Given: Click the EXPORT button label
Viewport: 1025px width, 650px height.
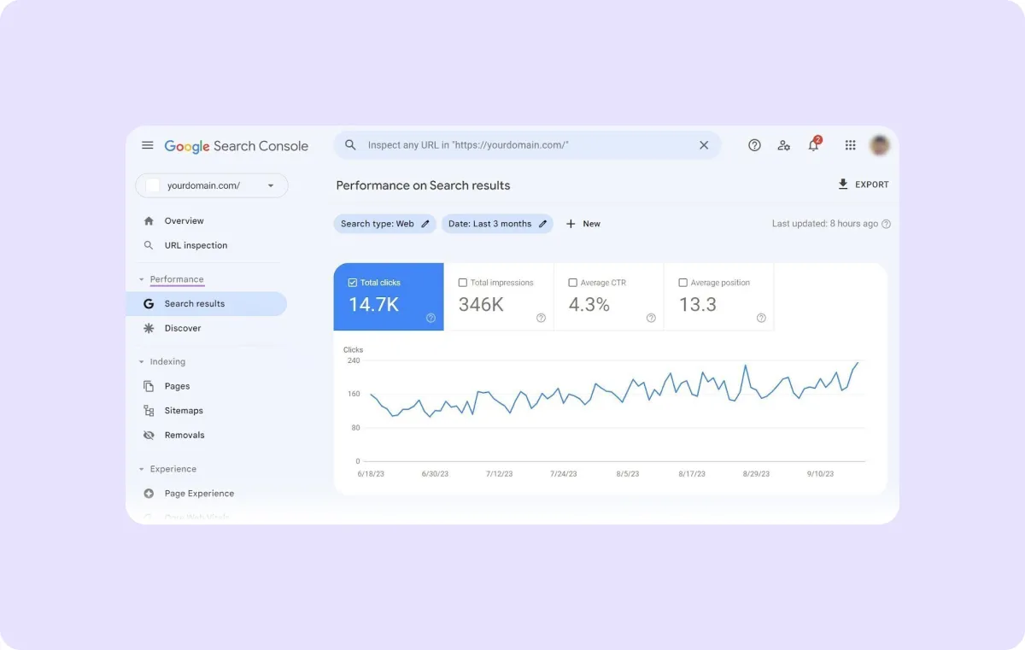Looking at the screenshot, I should [872, 184].
